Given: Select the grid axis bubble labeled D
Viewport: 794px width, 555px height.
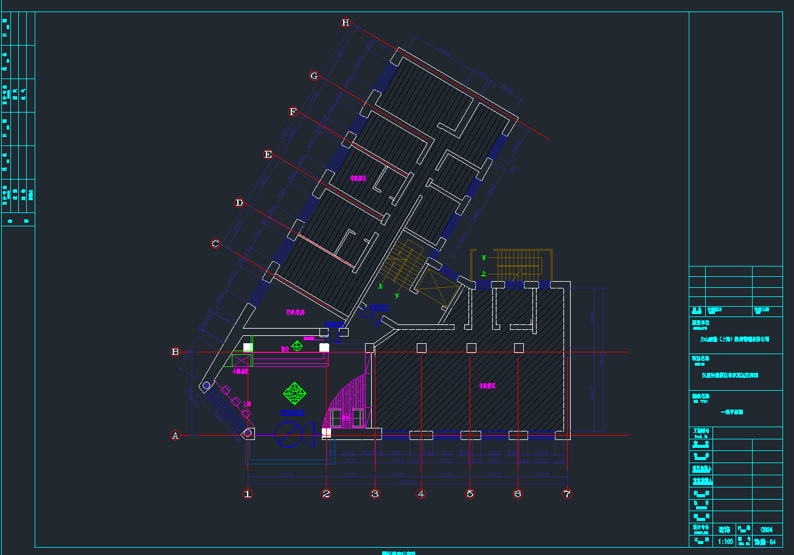Looking at the screenshot, I should [239, 203].
